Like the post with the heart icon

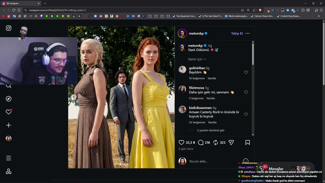(181, 143)
